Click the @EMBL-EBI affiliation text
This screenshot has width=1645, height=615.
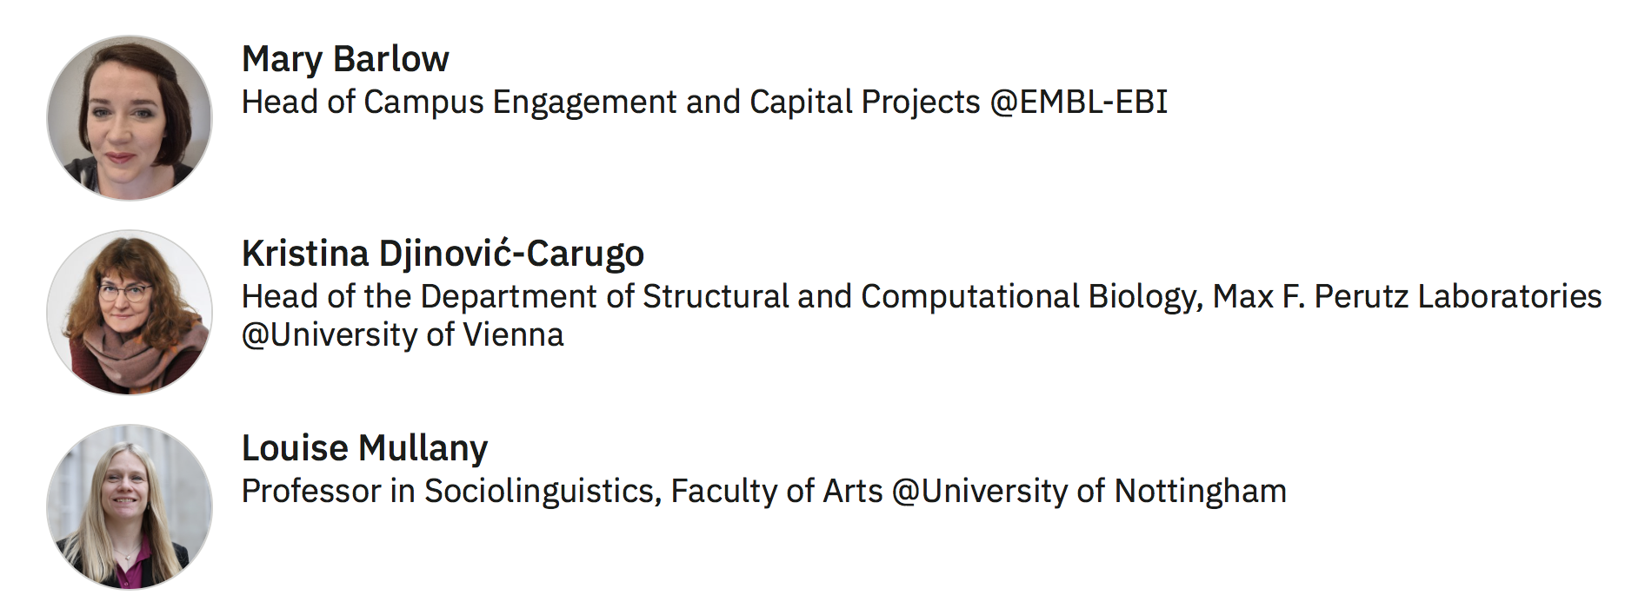coord(1078,102)
